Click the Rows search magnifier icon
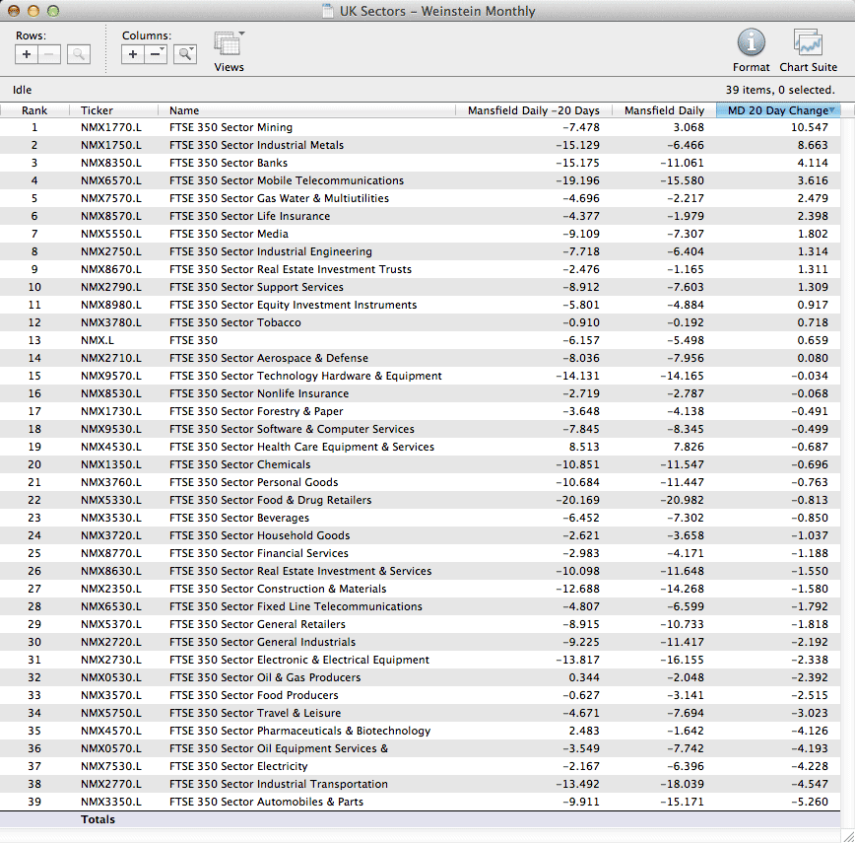This screenshot has height=843, width=855. click(x=79, y=55)
